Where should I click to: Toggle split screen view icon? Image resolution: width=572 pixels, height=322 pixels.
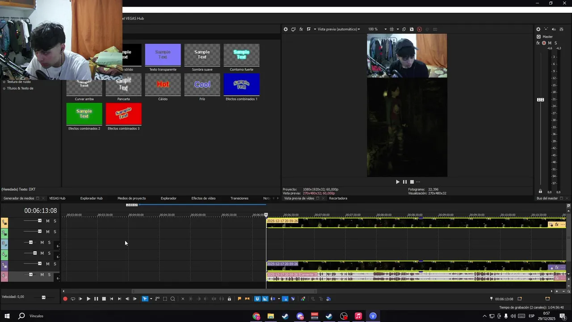(x=309, y=29)
